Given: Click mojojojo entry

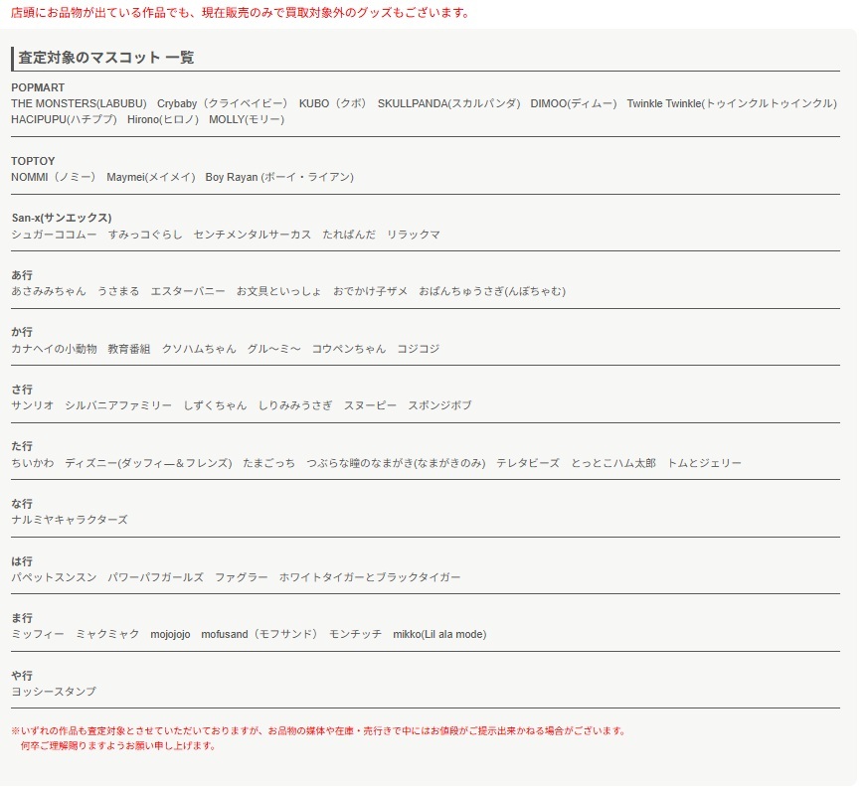Looking at the screenshot, I should 170,635.
